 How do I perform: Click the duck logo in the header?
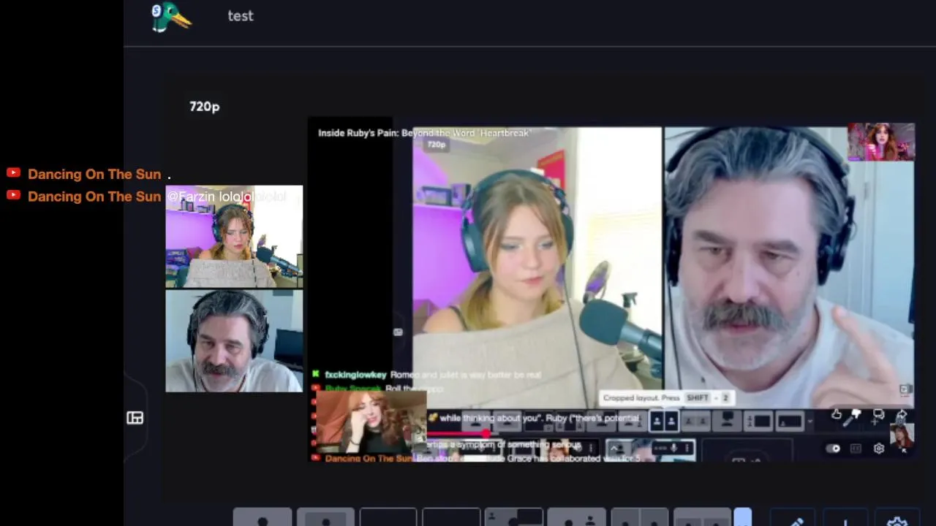171,17
